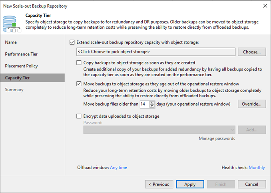Image resolution: width=271 pixels, height=193 pixels.
Task: Click the days value input field
Action: point(145,104)
